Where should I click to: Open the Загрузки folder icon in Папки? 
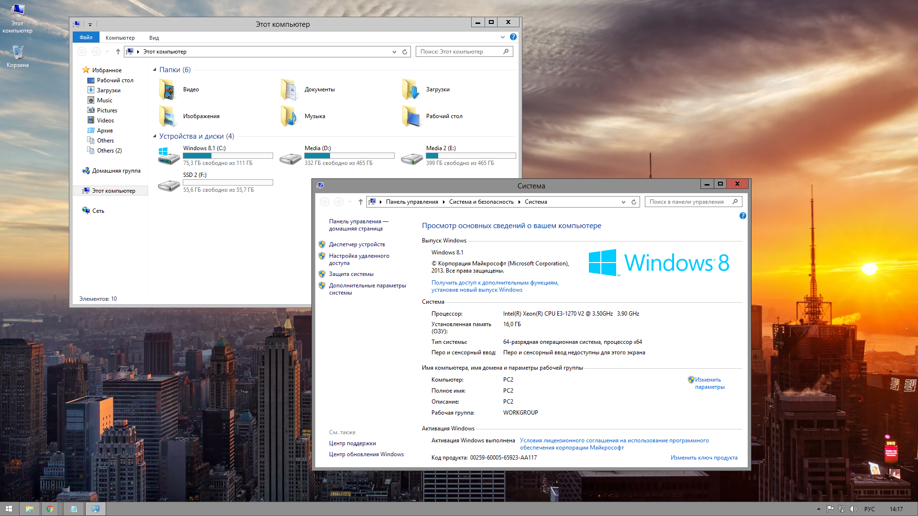tap(411, 89)
